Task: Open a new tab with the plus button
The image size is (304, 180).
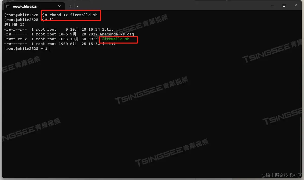Action: [x=70, y=6]
